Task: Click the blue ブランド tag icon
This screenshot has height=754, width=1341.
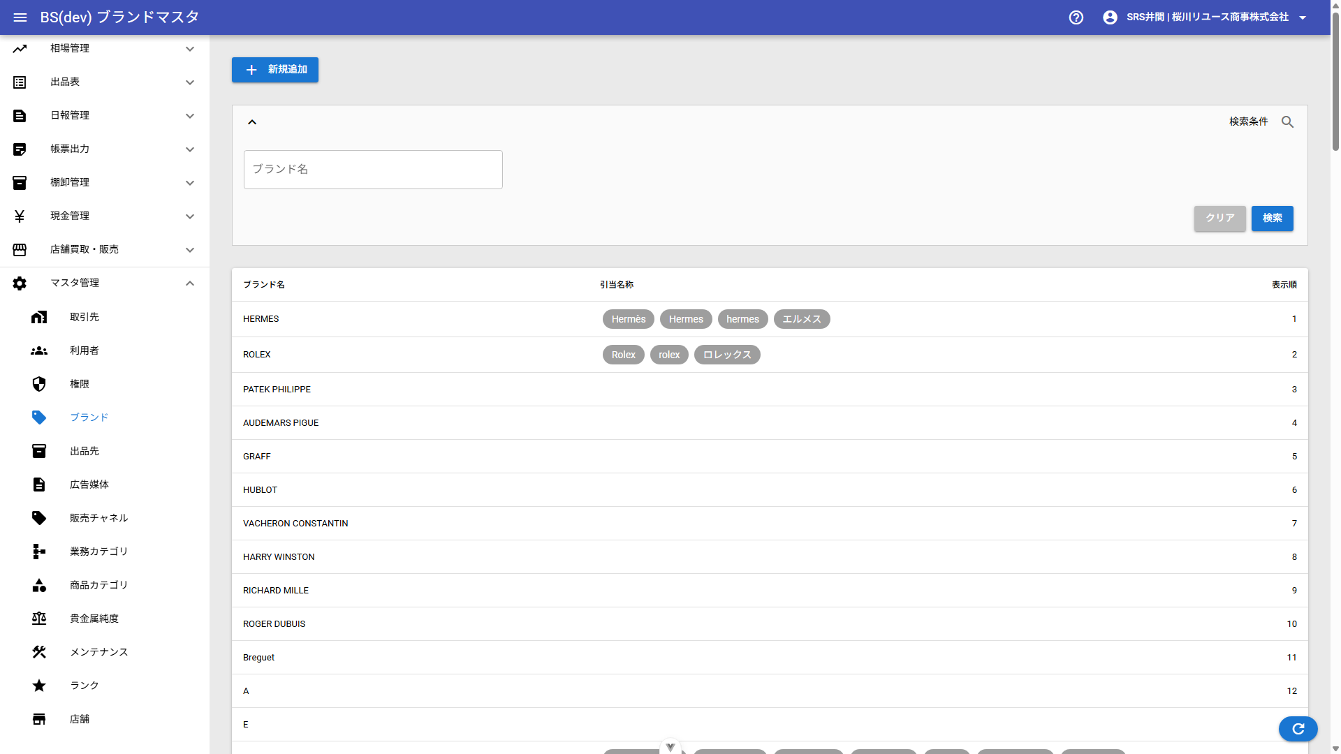Action: point(39,418)
